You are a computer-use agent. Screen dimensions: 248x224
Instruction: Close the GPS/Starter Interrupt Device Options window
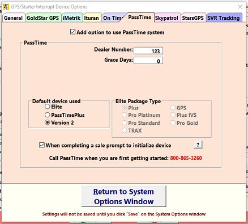coord(240,7)
